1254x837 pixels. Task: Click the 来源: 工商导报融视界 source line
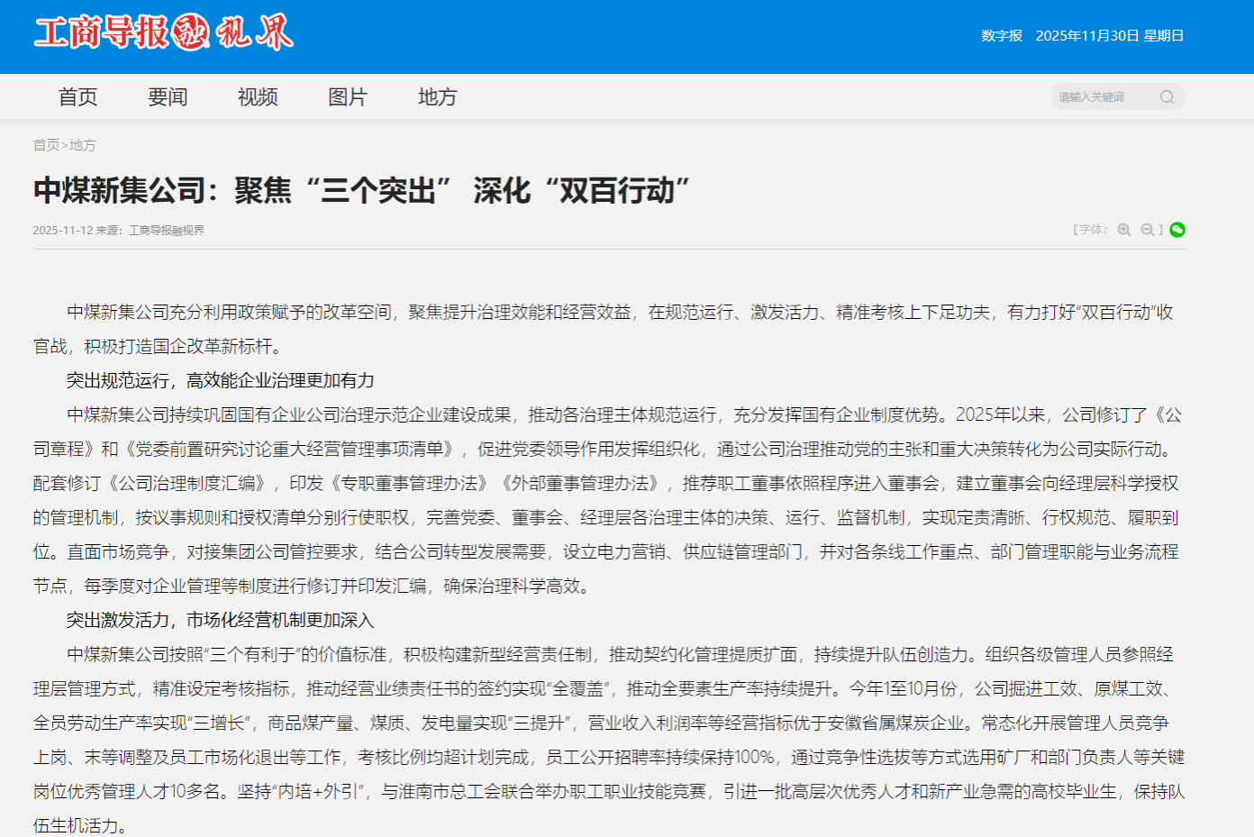point(150,231)
